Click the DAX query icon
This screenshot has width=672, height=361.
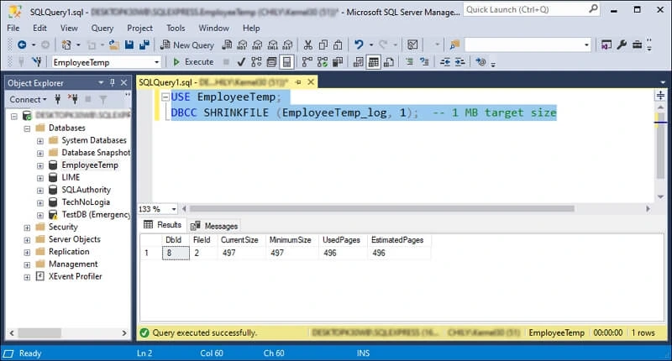[x=287, y=44]
